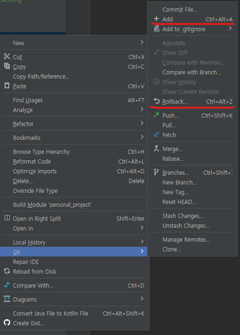240x335 pixels.
Task: Click the Merge icon in Git submenu
Action: tap(156, 148)
